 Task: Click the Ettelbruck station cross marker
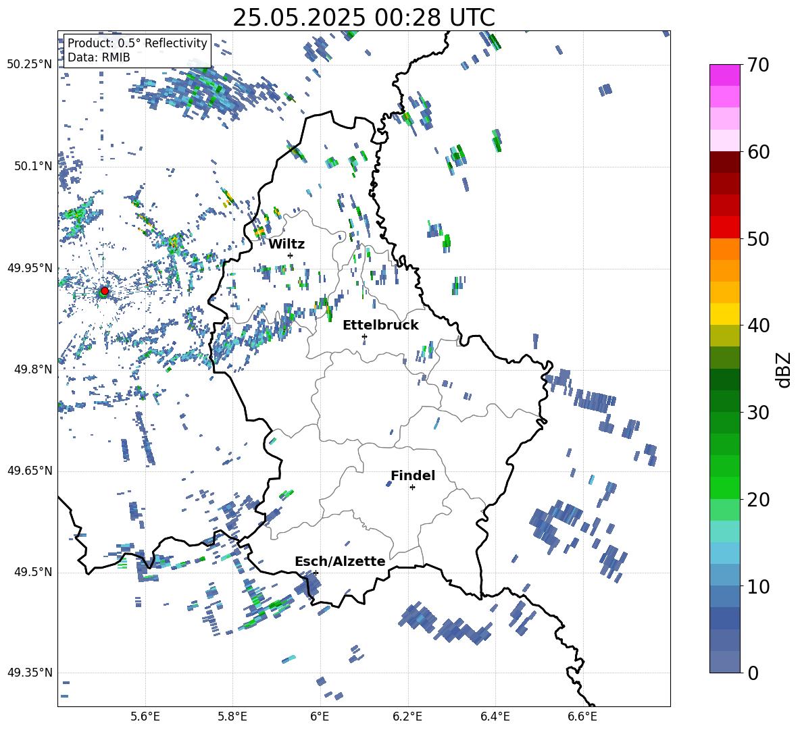coord(364,336)
